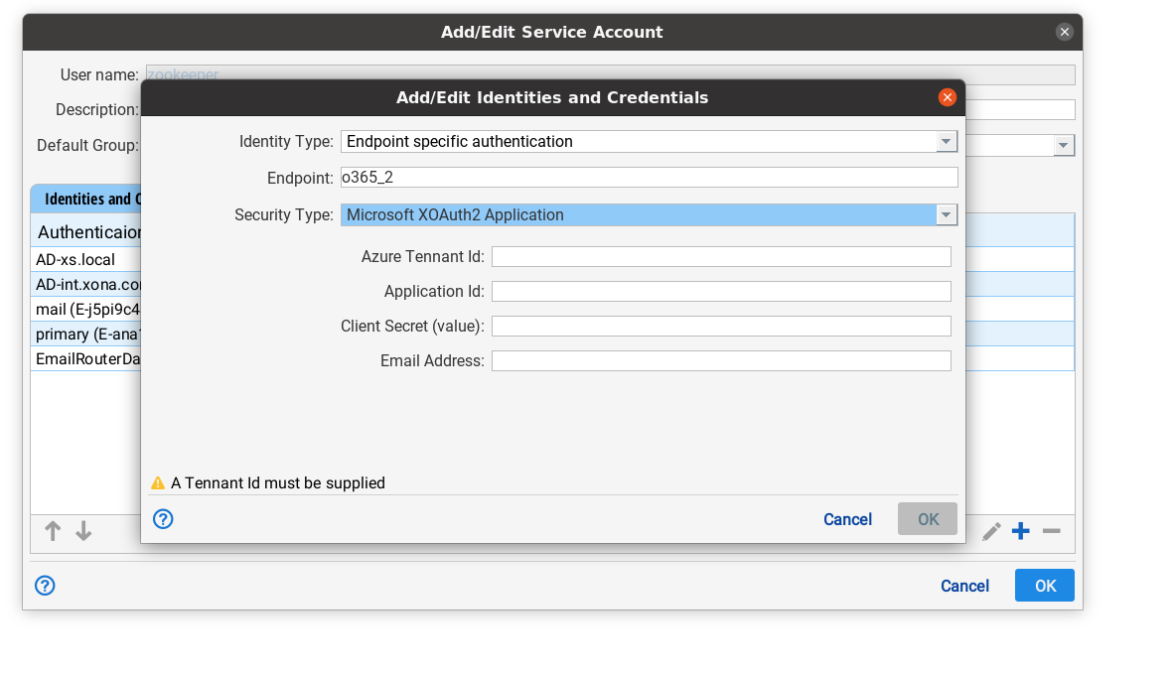Focus the Application Id input field

(x=721, y=292)
